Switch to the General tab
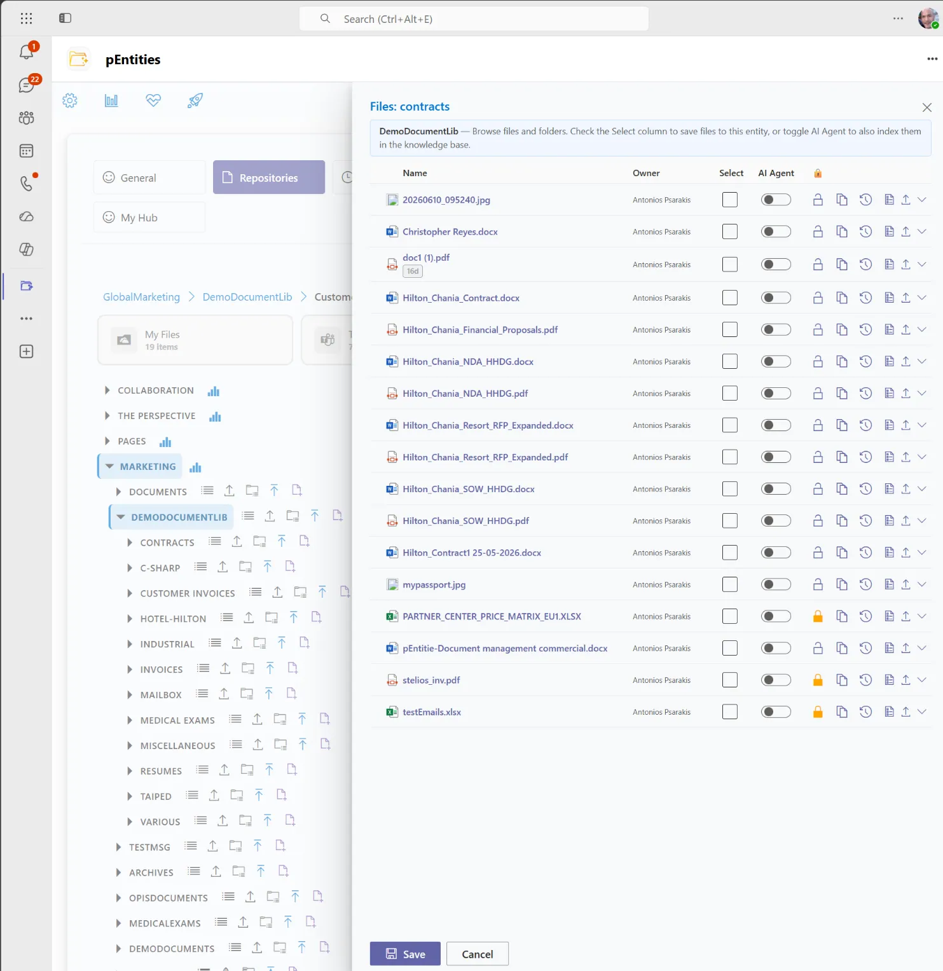 [x=149, y=177]
